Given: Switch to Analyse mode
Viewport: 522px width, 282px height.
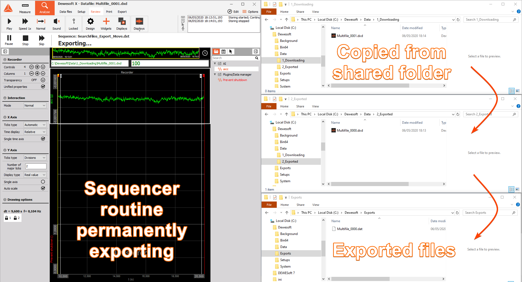Looking at the screenshot, I should point(45,8).
